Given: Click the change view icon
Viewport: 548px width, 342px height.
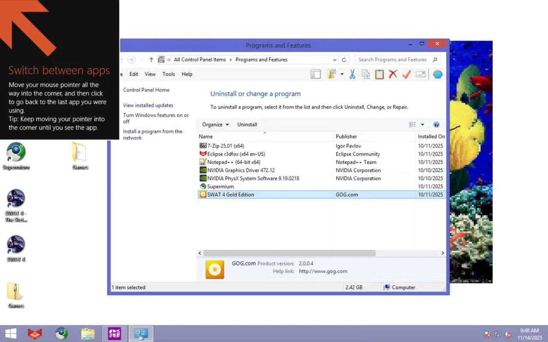Looking at the screenshot, I should coord(413,125).
